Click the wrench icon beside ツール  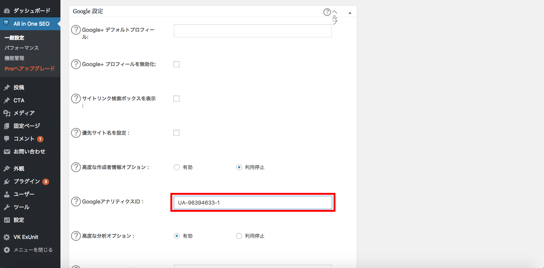click(x=6, y=207)
